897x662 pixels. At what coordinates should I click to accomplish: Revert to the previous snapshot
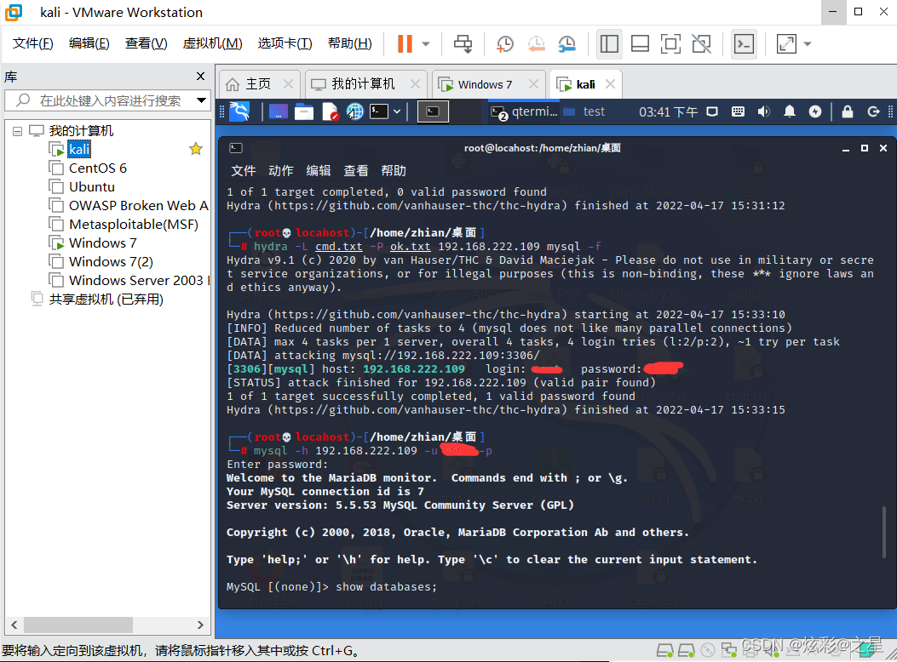coord(536,44)
